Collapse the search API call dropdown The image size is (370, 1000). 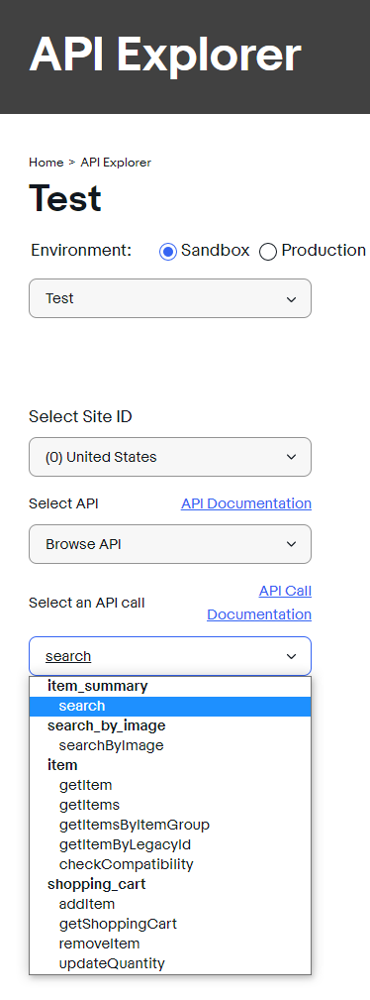tap(170, 656)
